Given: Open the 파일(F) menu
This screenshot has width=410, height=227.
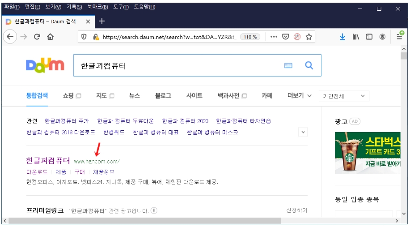Looking at the screenshot, I should point(12,7).
